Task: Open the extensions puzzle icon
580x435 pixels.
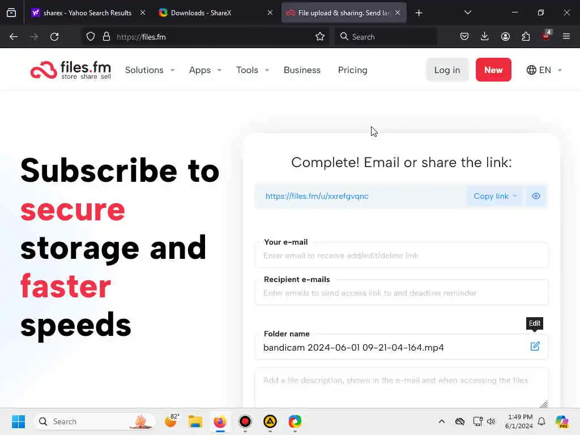Action: click(526, 37)
